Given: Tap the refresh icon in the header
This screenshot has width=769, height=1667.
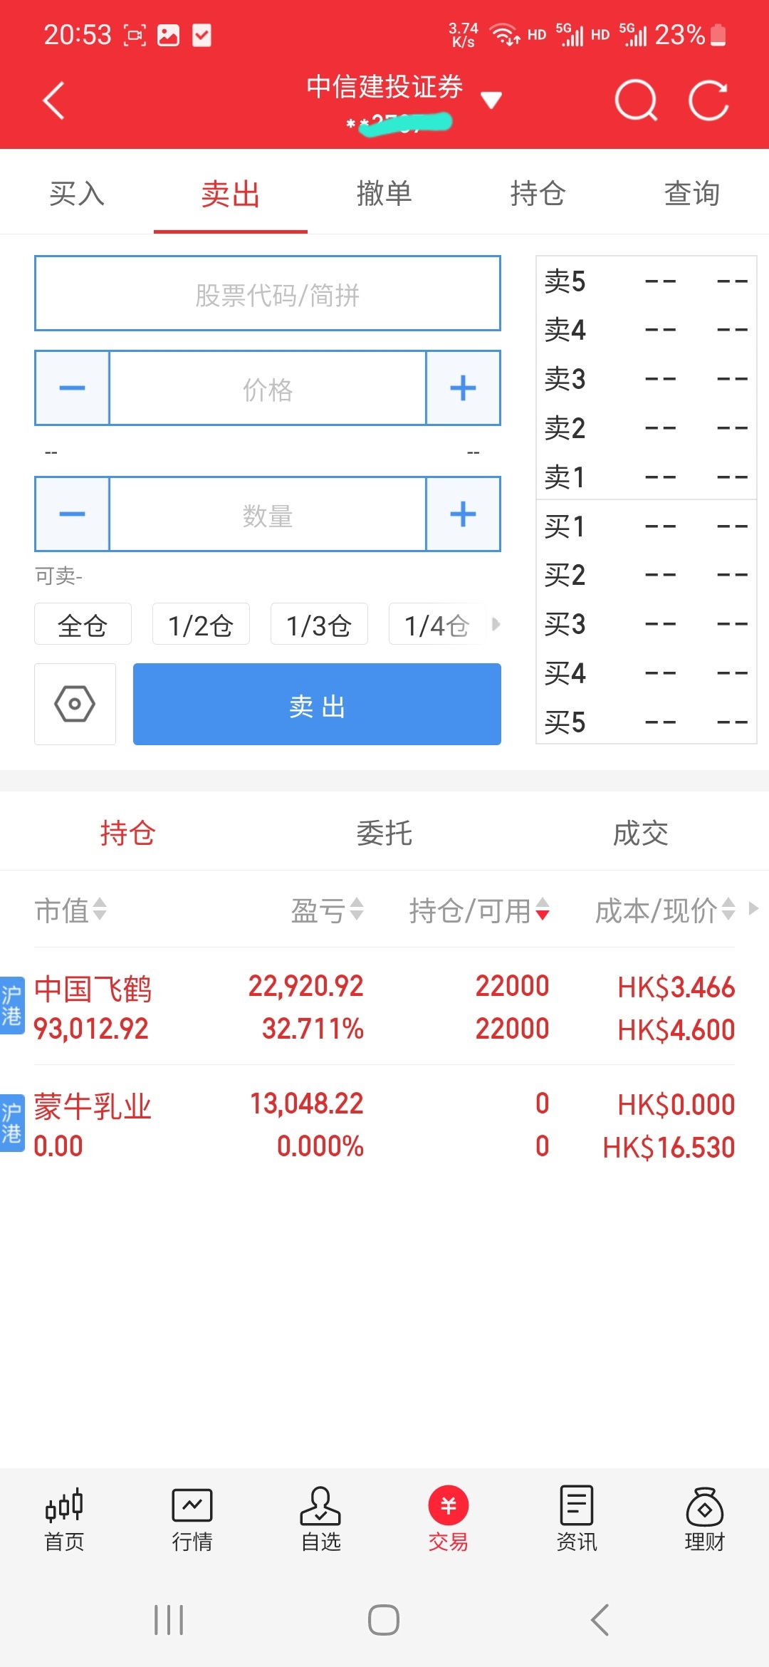Looking at the screenshot, I should (x=708, y=100).
